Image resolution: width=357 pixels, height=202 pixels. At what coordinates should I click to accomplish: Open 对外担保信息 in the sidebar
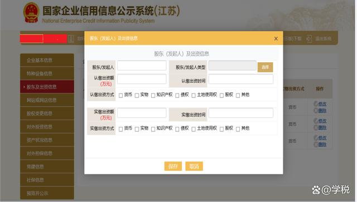(x=47, y=154)
